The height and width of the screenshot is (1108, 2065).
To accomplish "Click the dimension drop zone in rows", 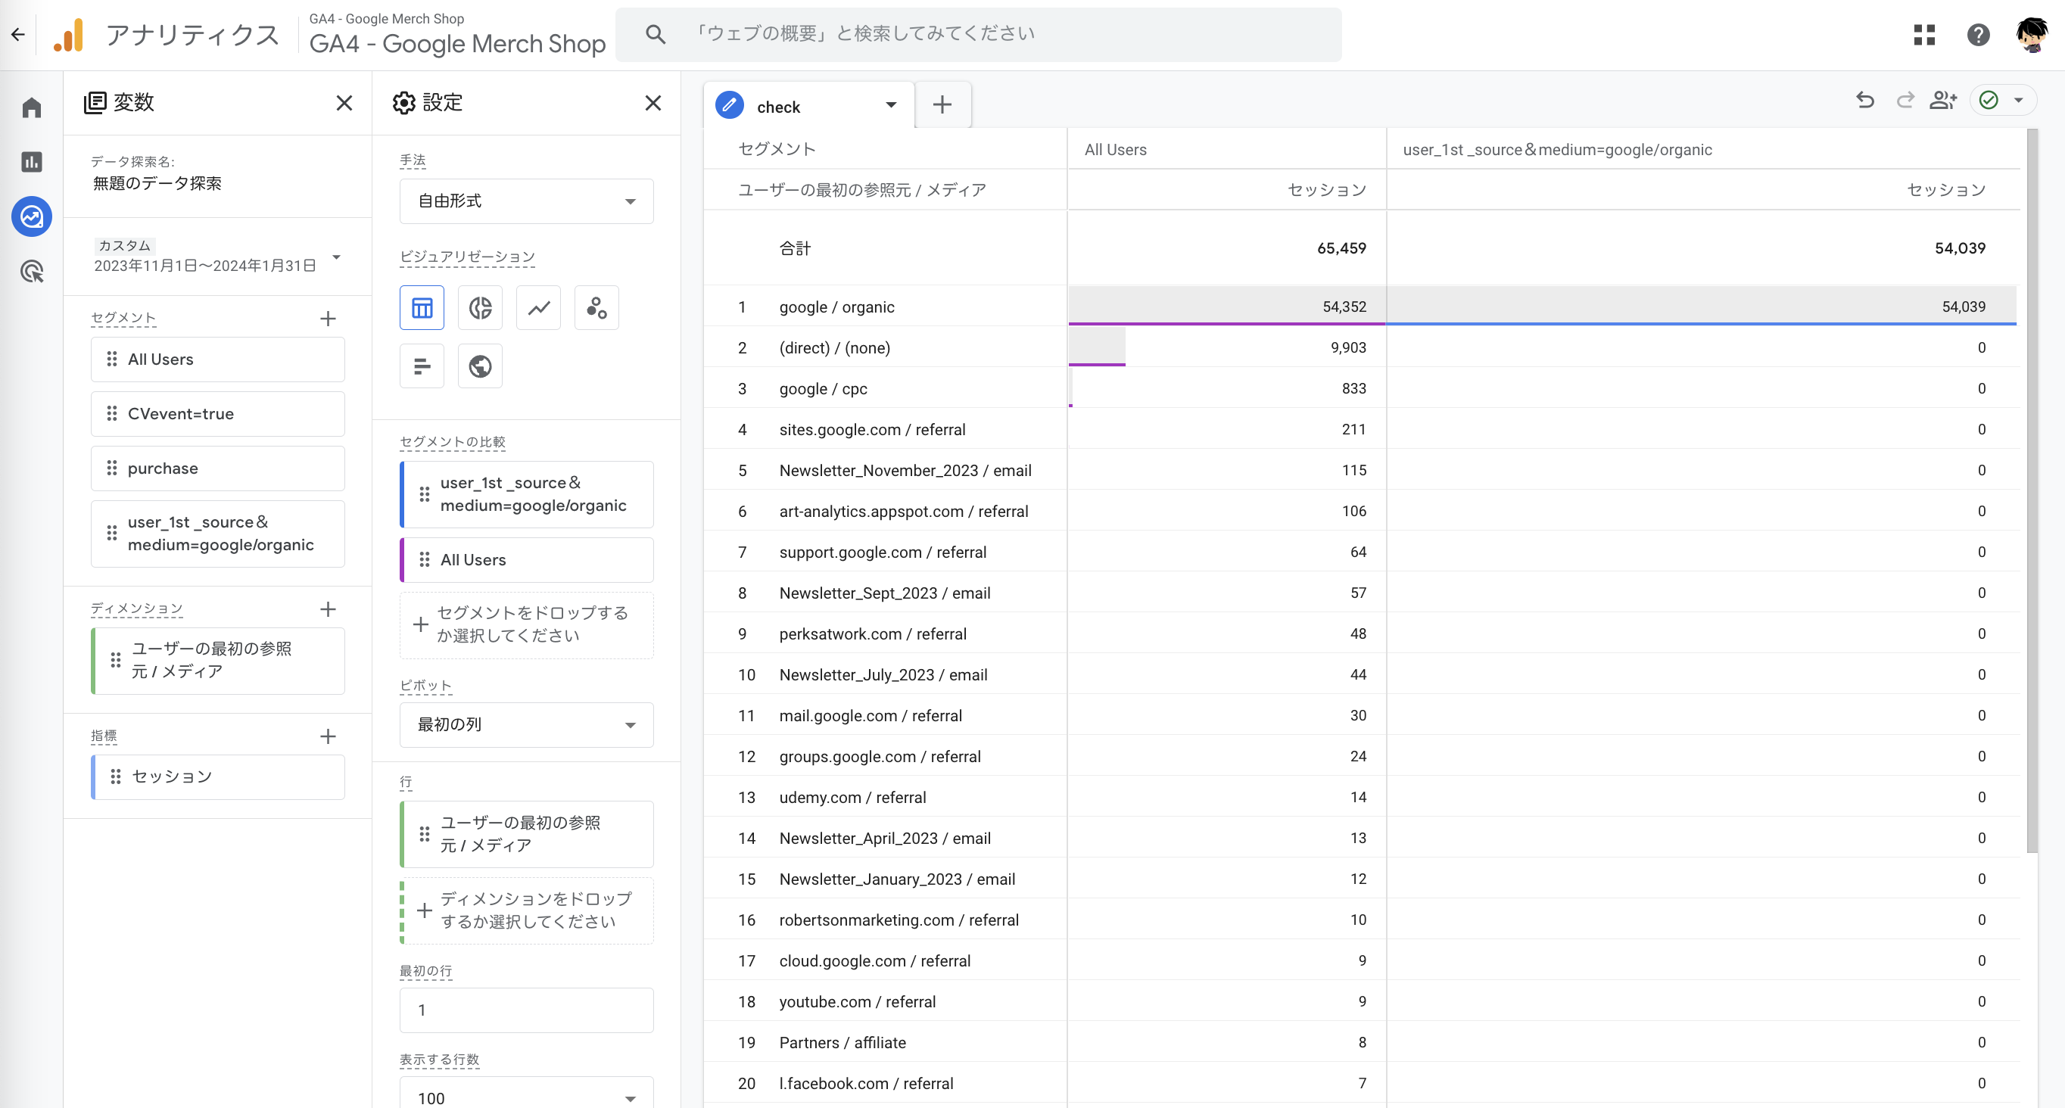I will [x=527, y=910].
